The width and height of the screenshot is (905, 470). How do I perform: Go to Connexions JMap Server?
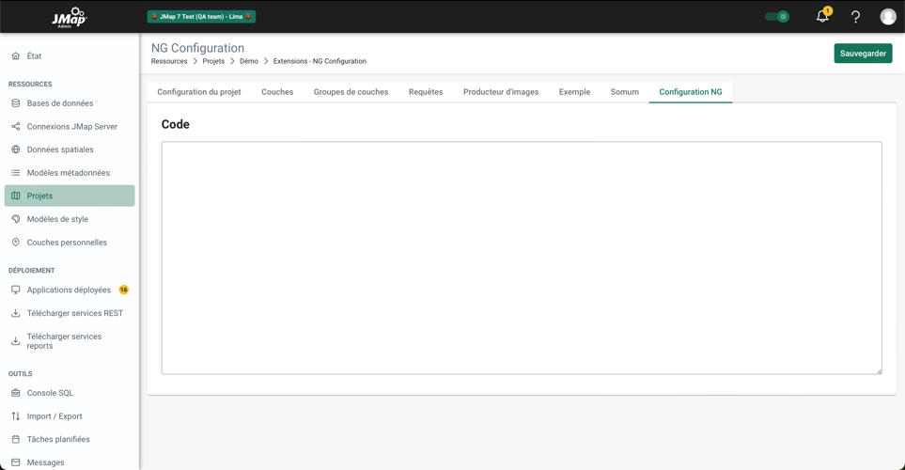[71, 127]
